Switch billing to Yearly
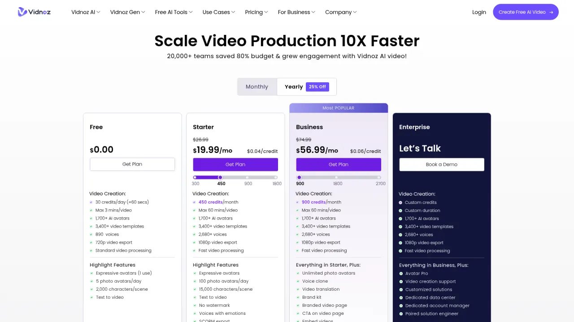The image size is (574, 322). coord(307,87)
